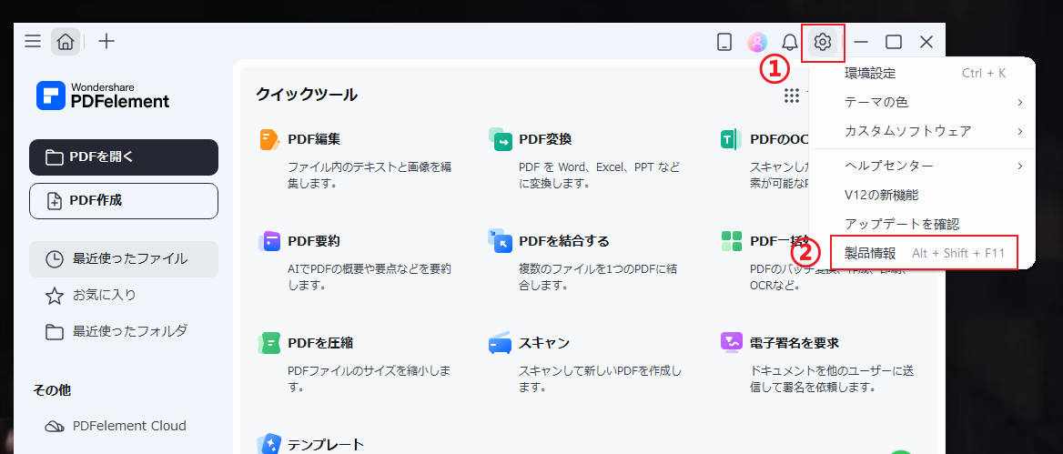Click the PDF編集 title text
This screenshot has height=454, width=1063.
tap(314, 139)
